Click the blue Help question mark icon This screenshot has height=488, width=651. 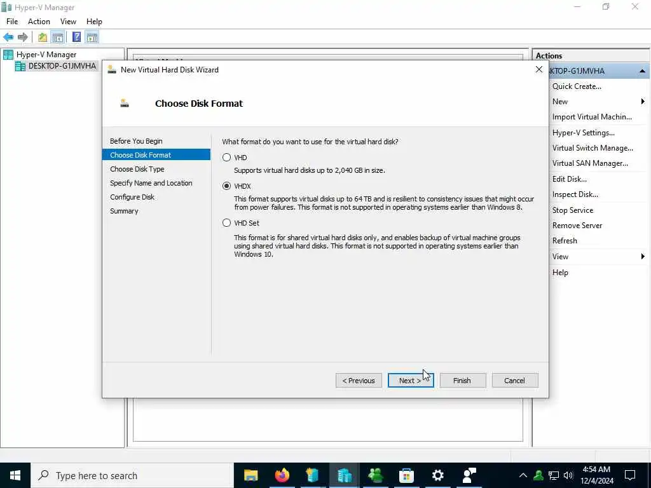76,37
